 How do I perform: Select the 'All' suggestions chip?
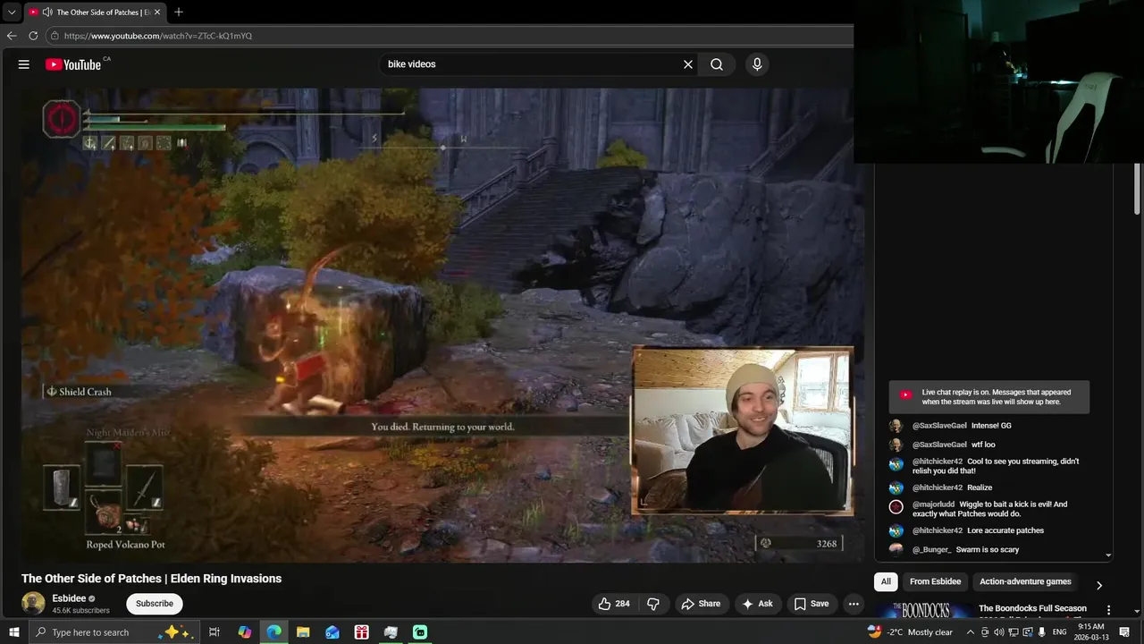coord(886,581)
